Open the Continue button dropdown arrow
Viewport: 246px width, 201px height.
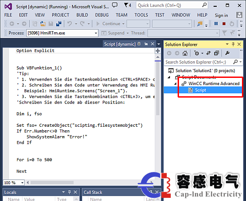coord(123,24)
